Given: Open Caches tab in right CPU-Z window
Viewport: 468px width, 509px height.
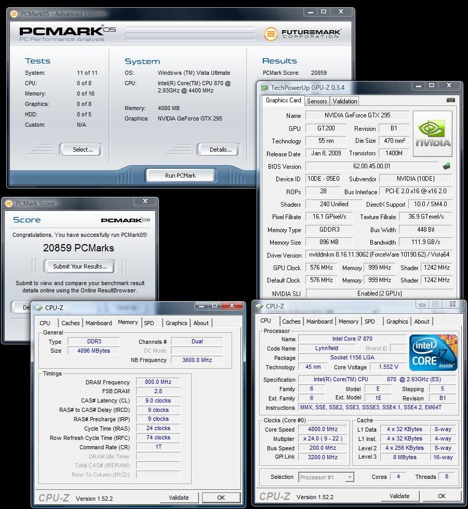Looking at the screenshot, I should pos(291,322).
